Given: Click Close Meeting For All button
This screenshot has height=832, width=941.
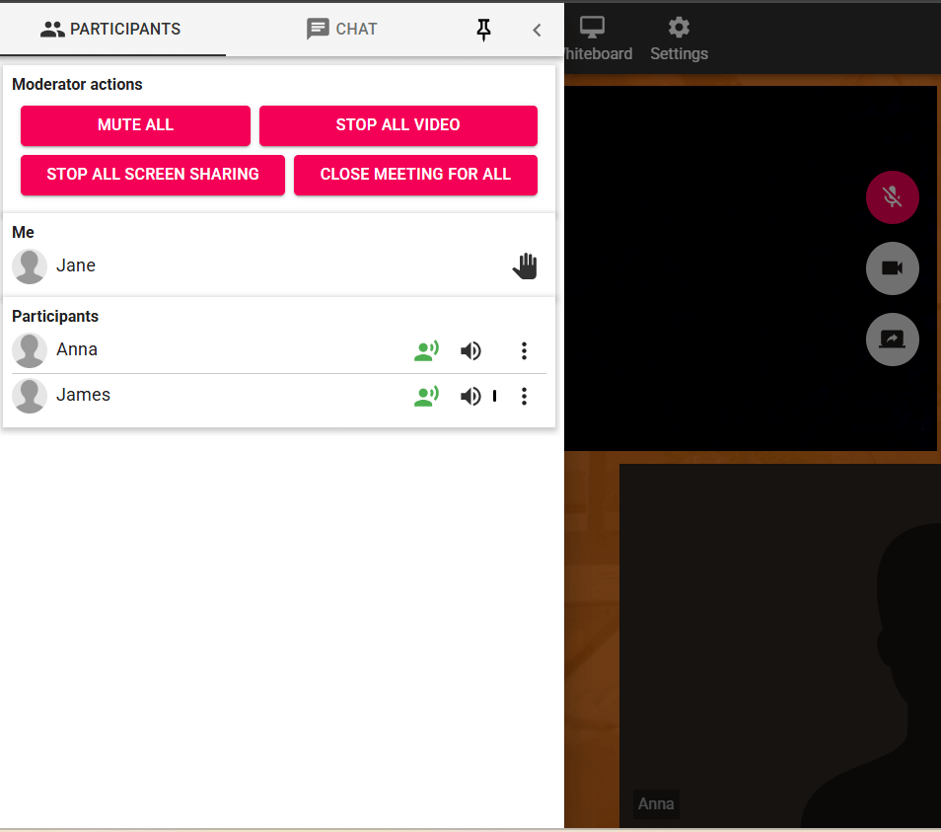Looking at the screenshot, I should point(415,175).
